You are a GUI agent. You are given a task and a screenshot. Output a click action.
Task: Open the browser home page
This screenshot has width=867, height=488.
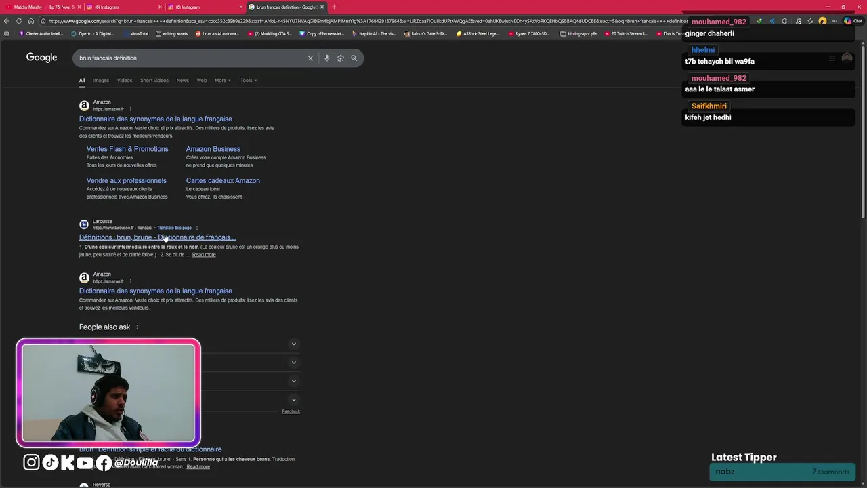(31, 21)
